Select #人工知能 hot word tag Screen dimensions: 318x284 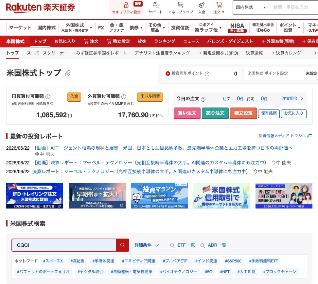point(246,272)
